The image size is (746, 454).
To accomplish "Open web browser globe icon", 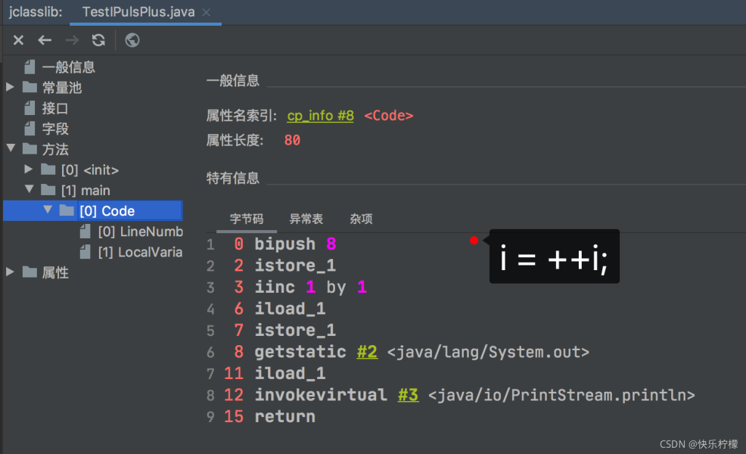I will (x=132, y=40).
